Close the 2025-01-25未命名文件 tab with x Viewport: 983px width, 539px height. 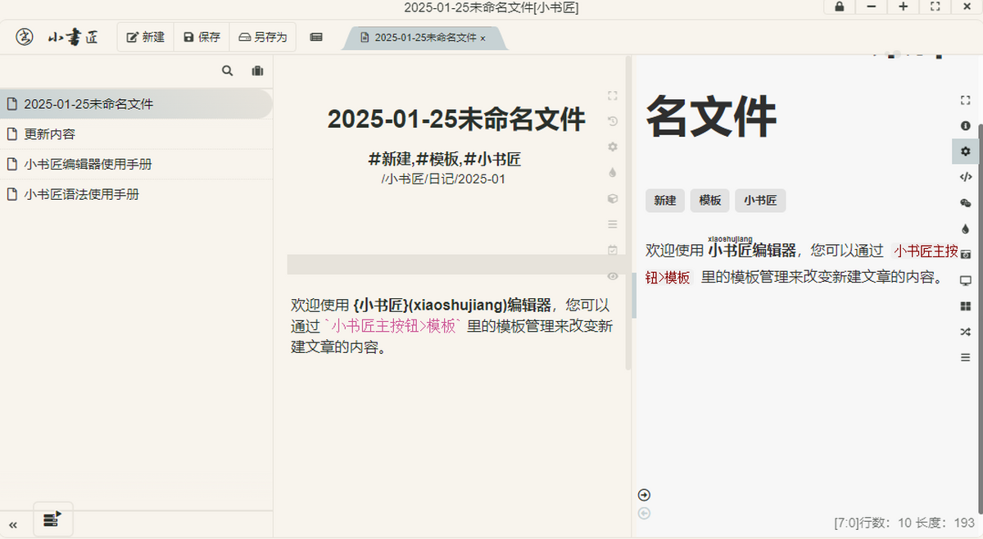tap(482, 38)
